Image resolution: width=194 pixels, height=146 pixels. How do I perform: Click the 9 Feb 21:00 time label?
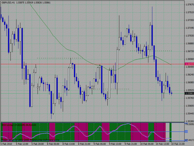tap(131, 144)
